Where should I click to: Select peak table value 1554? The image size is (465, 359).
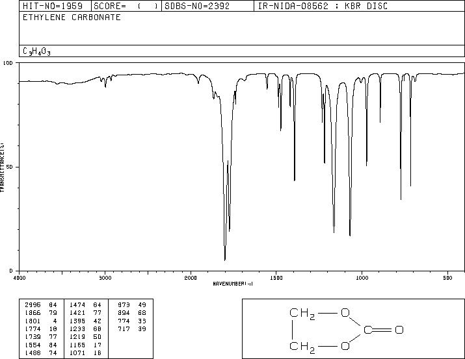pos(33,345)
